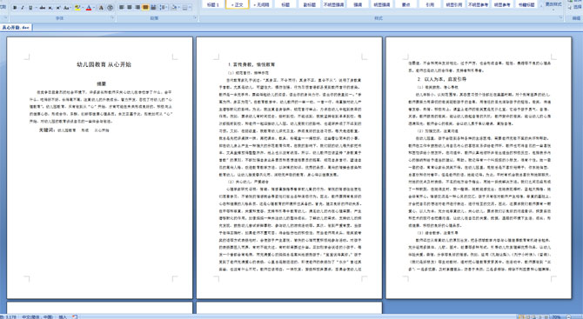Toggle underline formatting U button
This screenshot has height=319, width=583.
(30, 8)
